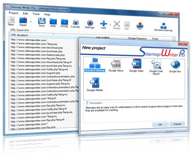Select the URL row ending /support.php?lang=ru
Screen dimensions: 192x158
40,84
